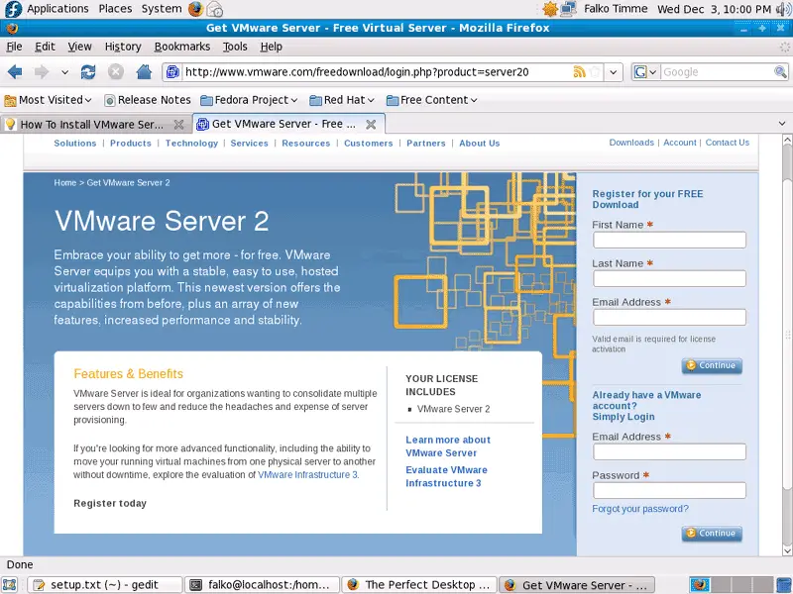Viewport: 793px width, 594px height.
Task: Expand the Red Hat bookmarks folder
Action: 342,100
